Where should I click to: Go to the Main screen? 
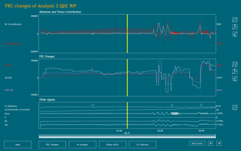[x=17, y=144]
